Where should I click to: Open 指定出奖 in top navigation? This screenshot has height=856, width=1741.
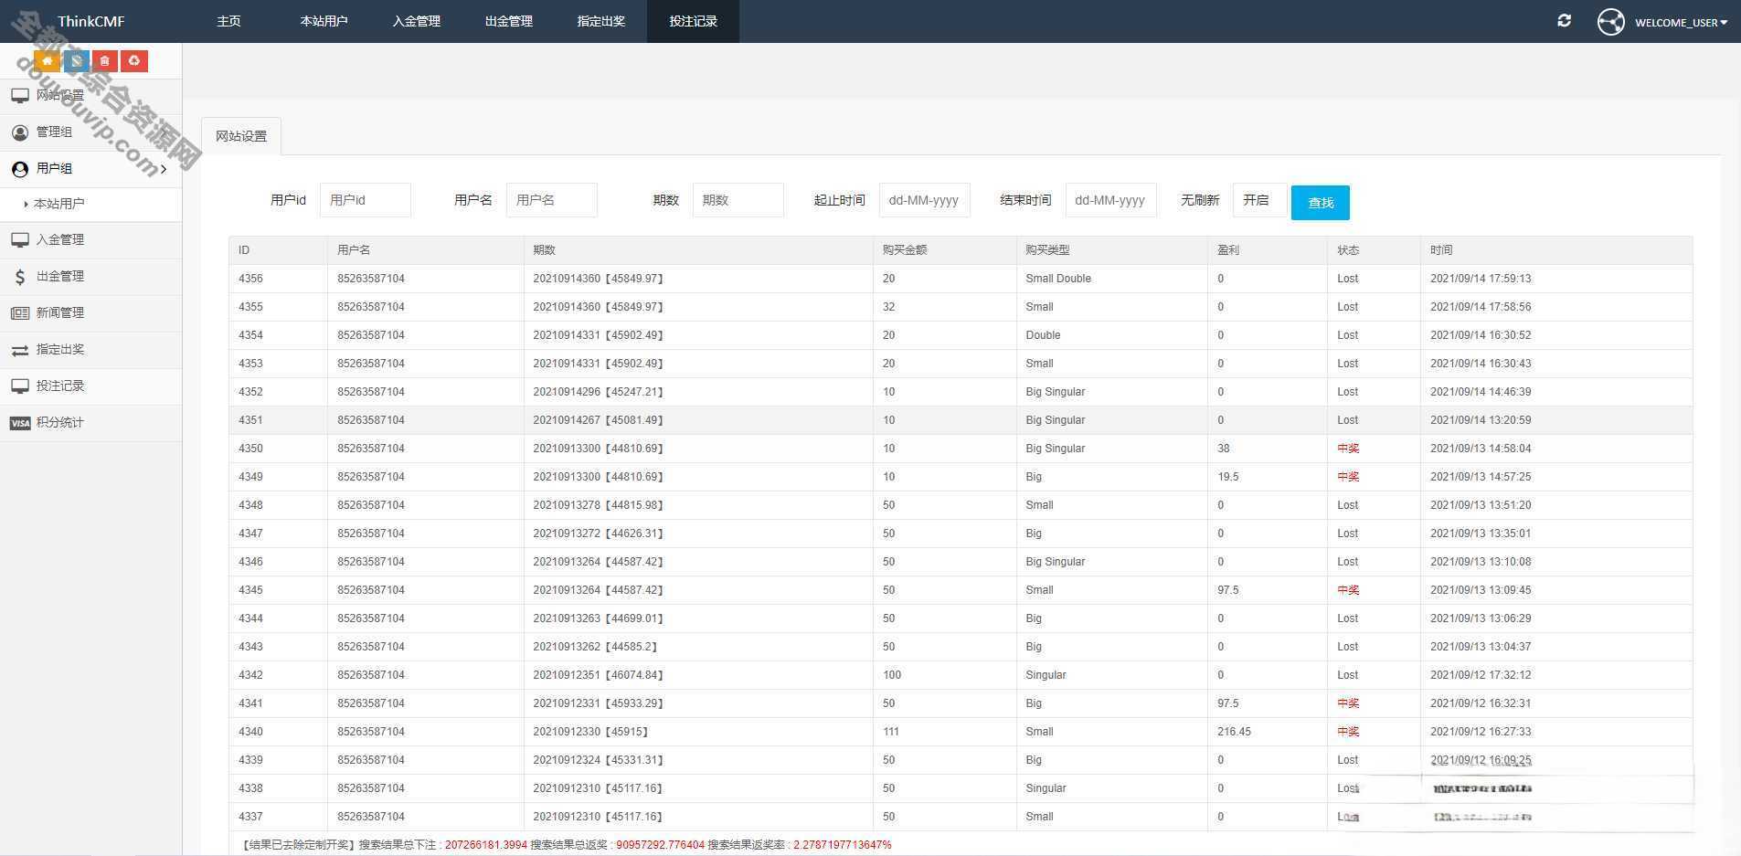coord(600,21)
